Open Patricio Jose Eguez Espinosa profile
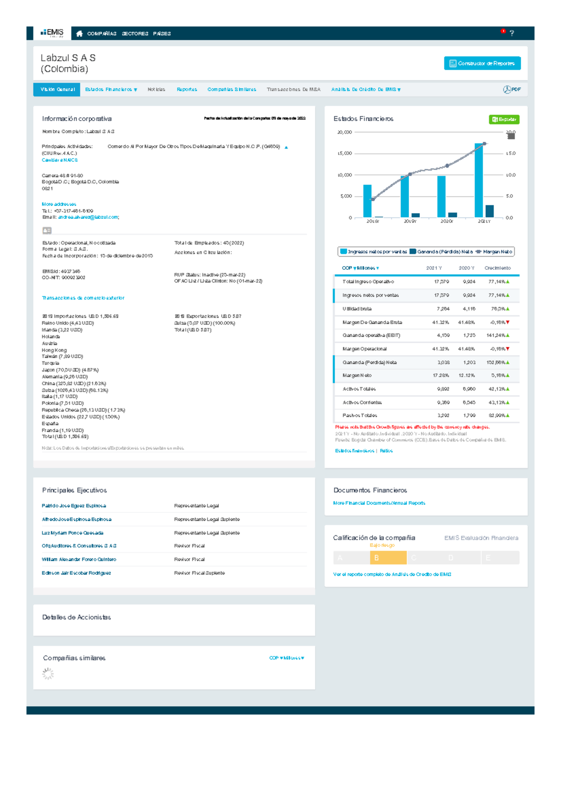Viewport: 561px width, 794px height. (74, 506)
